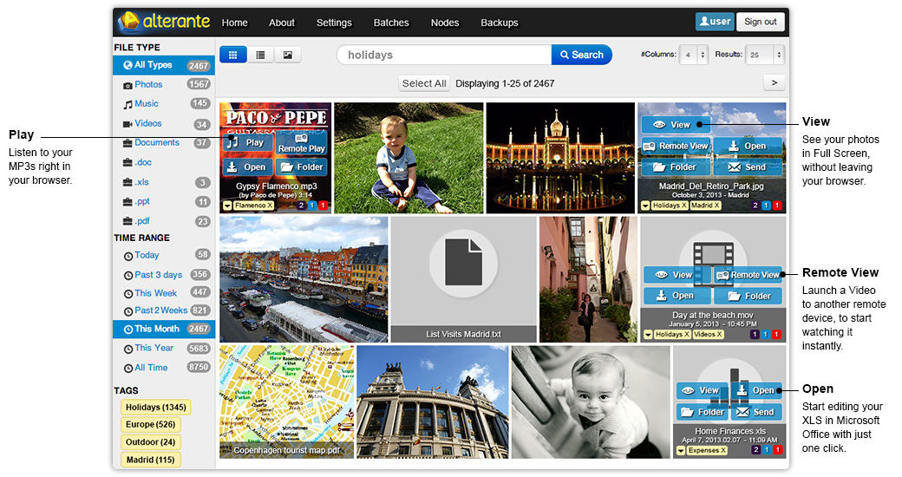
Task: Open List Visits Madrid.txt tile
Action: [x=464, y=279]
